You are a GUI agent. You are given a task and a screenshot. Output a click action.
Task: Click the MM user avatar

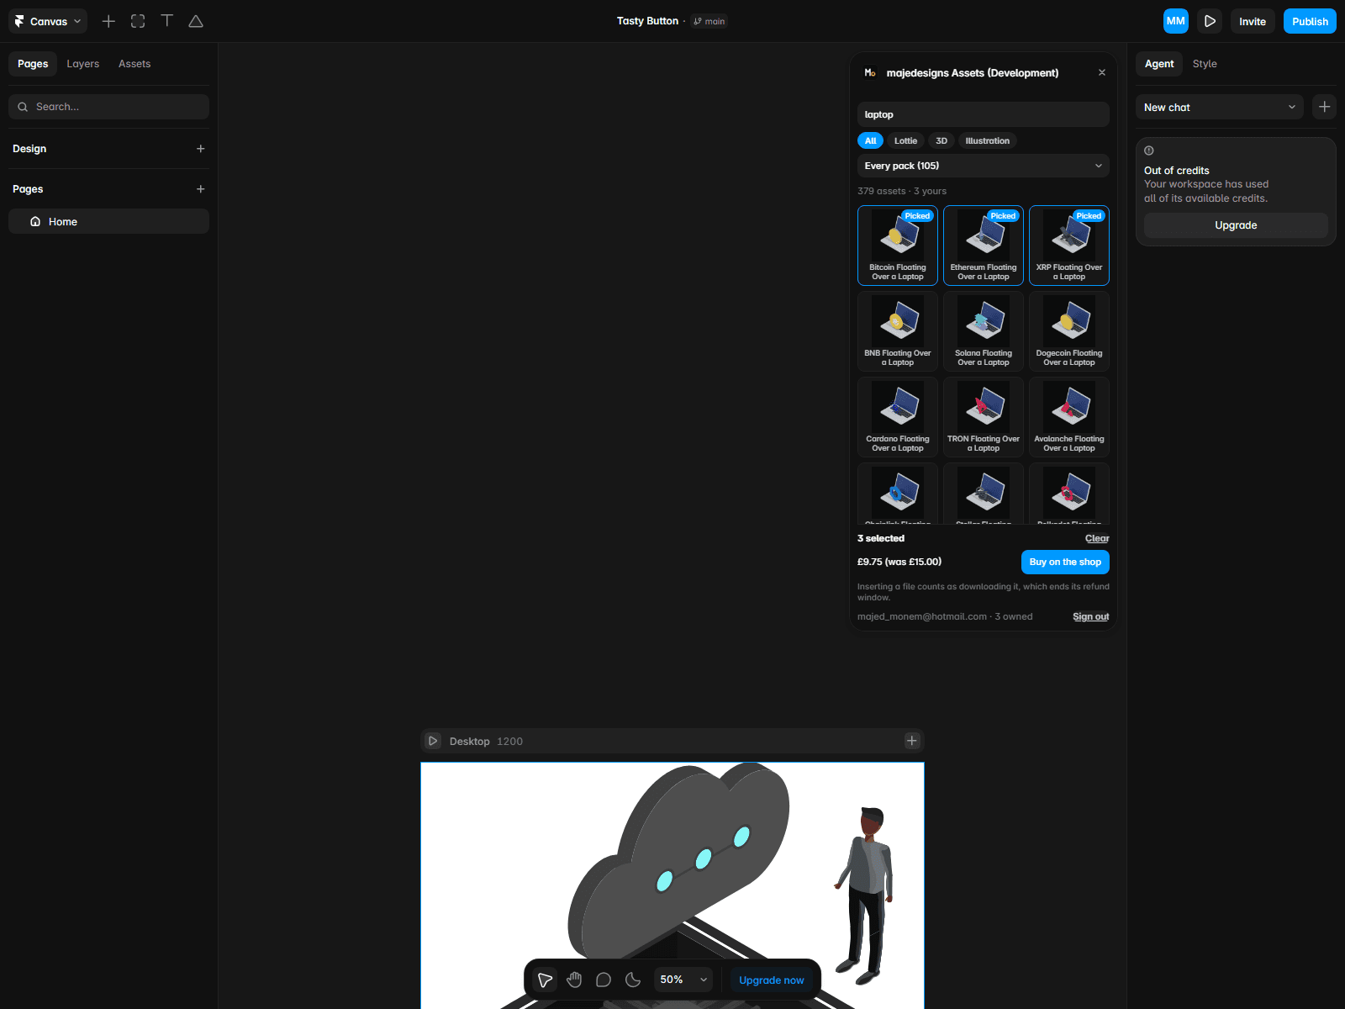pyautogui.click(x=1176, y=21)
